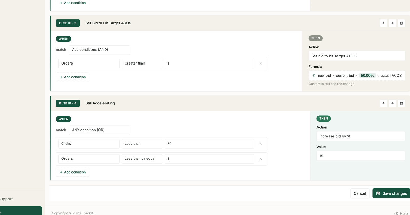
Task: Open the Greater than operator dropdown
Action: click(x=142, y=63)
